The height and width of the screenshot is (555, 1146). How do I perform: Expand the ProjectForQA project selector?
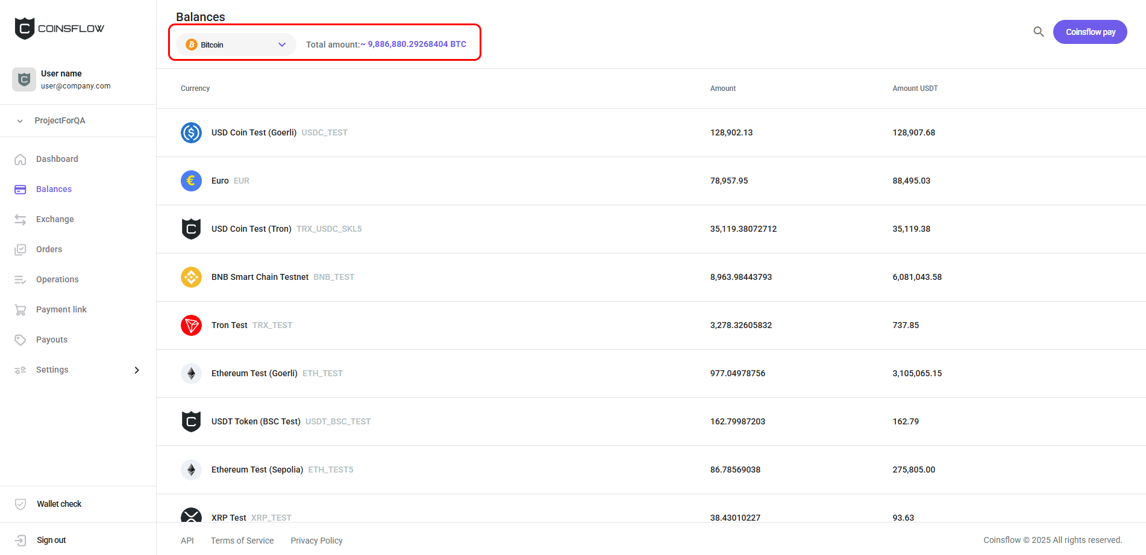click(x=59, y=120)
